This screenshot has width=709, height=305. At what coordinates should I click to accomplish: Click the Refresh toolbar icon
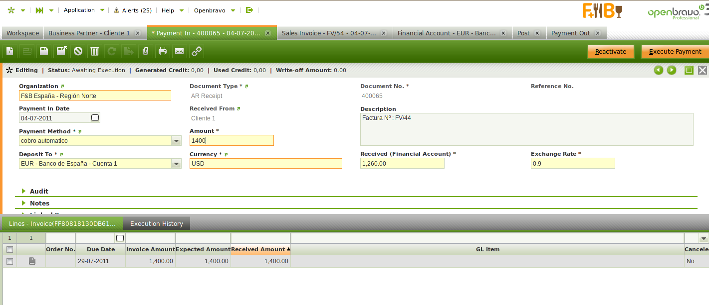[x=112, y=51]
